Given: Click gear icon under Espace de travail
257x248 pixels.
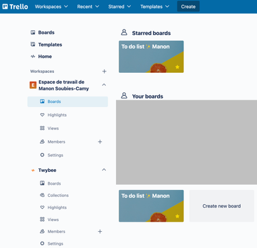Looking at the screenshot, I should (x=42, y=155).
